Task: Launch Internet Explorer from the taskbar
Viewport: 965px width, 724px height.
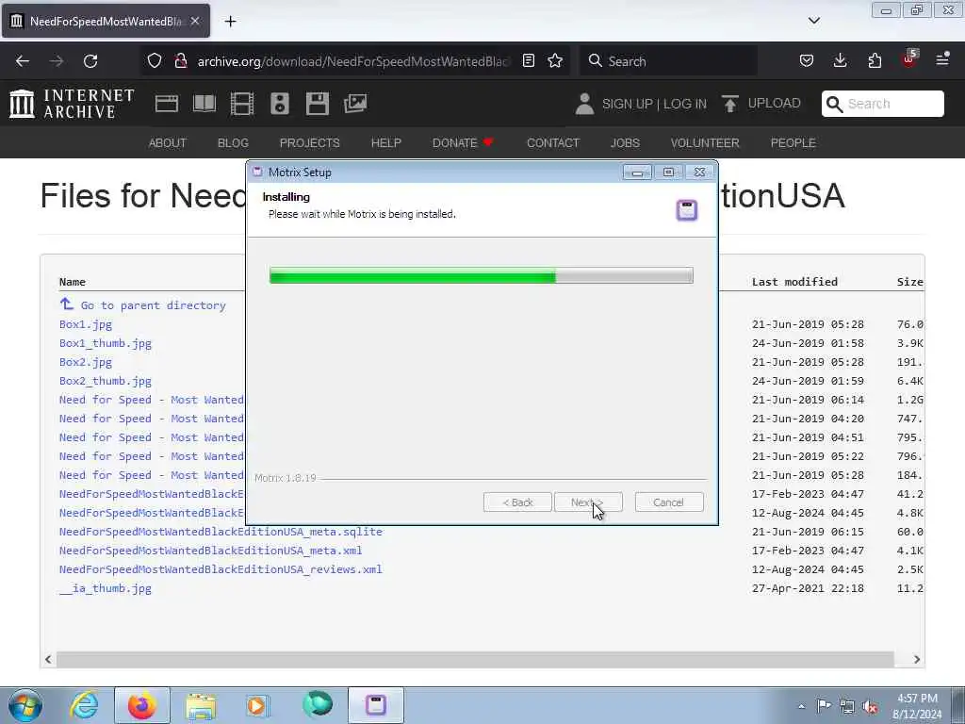Action: [84, 705]
